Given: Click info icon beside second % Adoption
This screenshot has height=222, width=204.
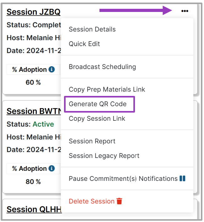Looking at the screenshot, I should [52, 169].
